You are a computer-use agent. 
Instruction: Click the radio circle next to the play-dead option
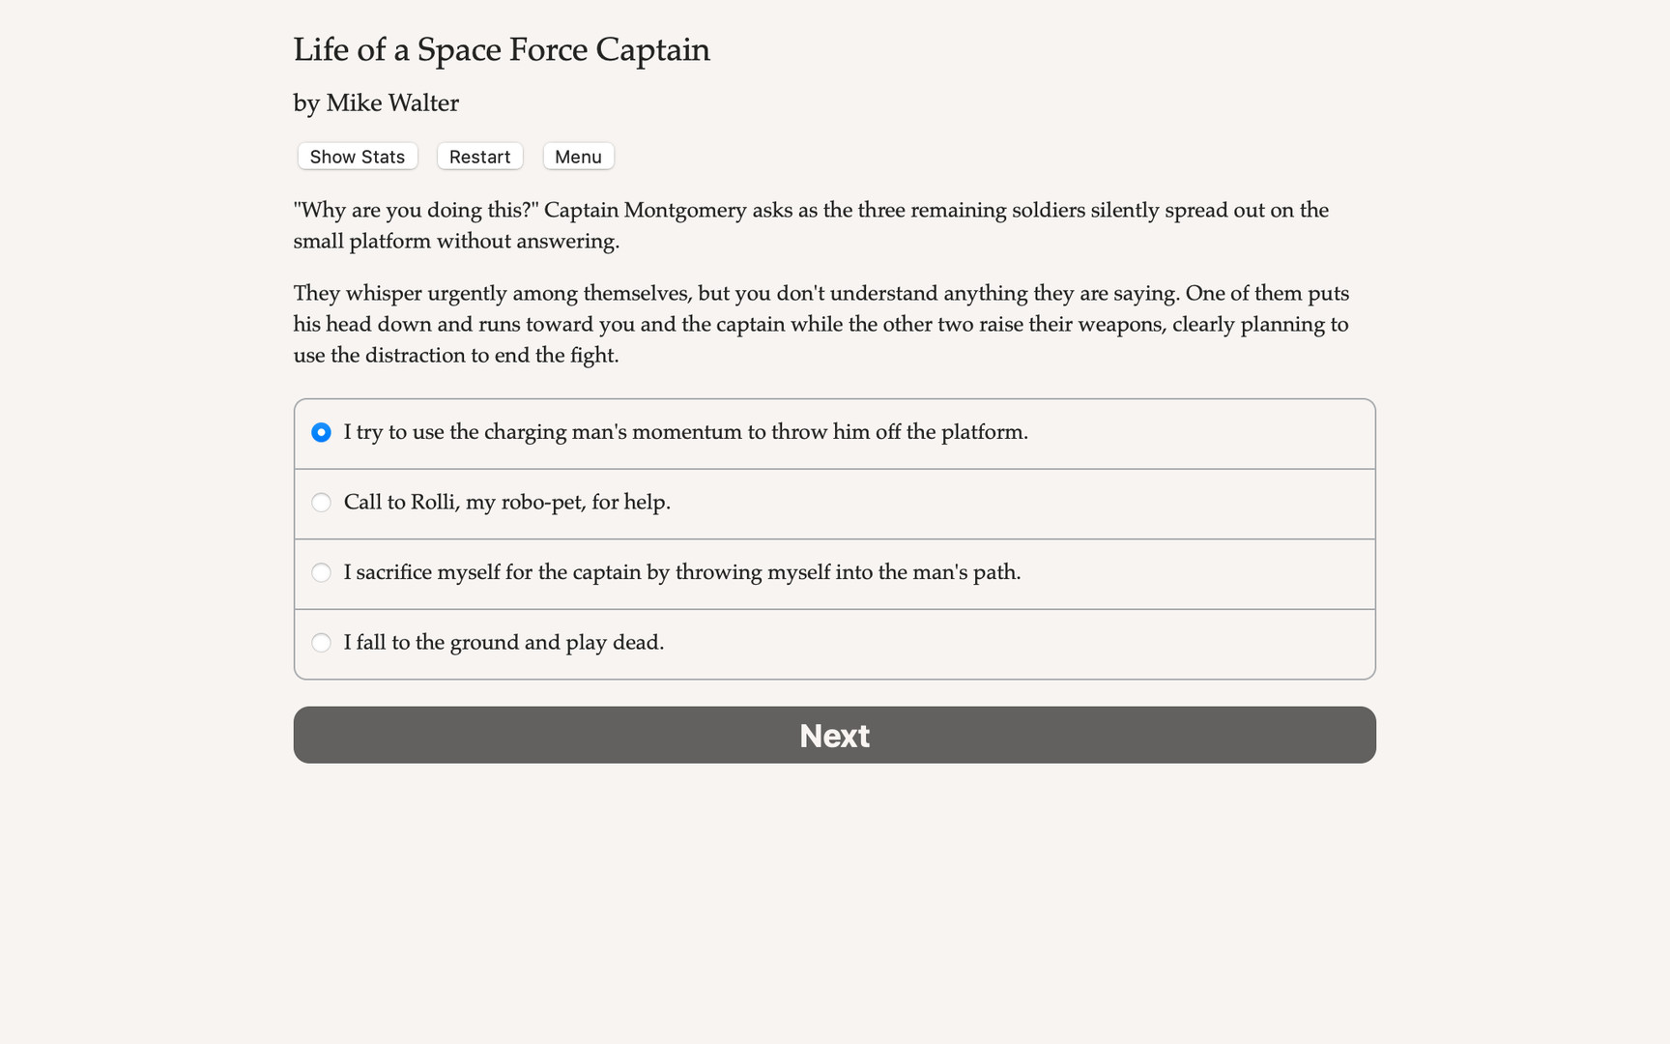click(321, 642)
